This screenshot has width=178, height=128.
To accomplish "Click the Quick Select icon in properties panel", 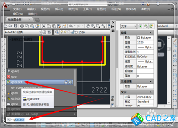I will click(x=151, y=26).
